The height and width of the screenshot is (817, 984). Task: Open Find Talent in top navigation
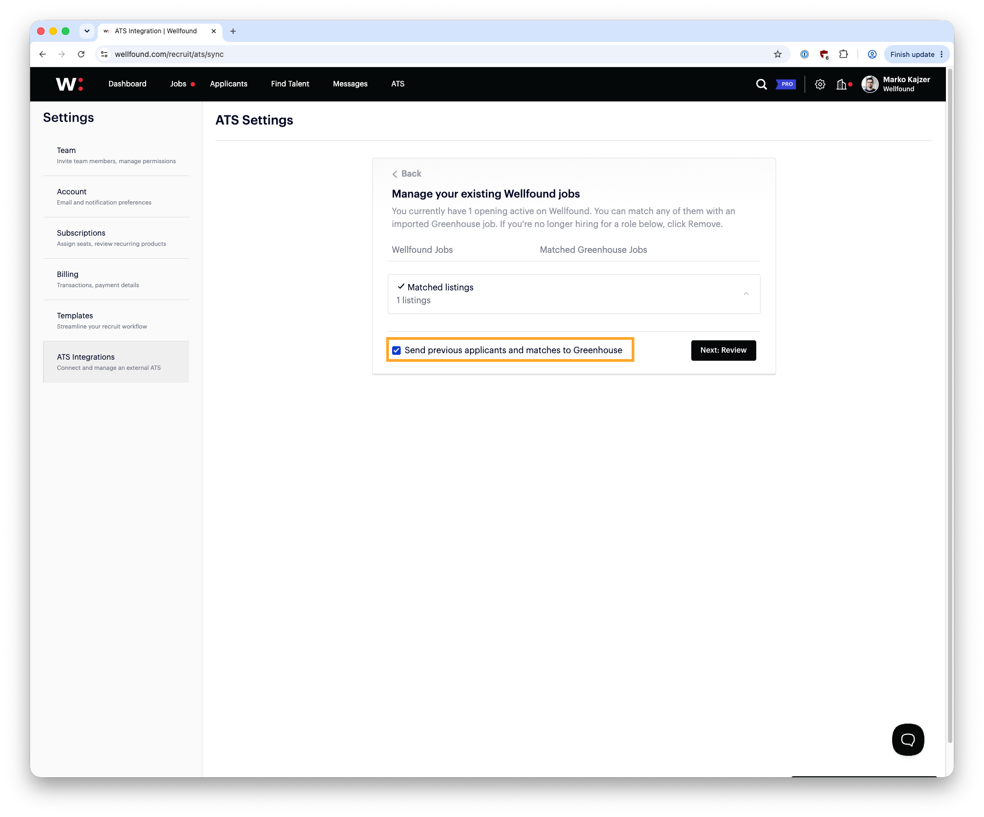click(x=290, y=84)
